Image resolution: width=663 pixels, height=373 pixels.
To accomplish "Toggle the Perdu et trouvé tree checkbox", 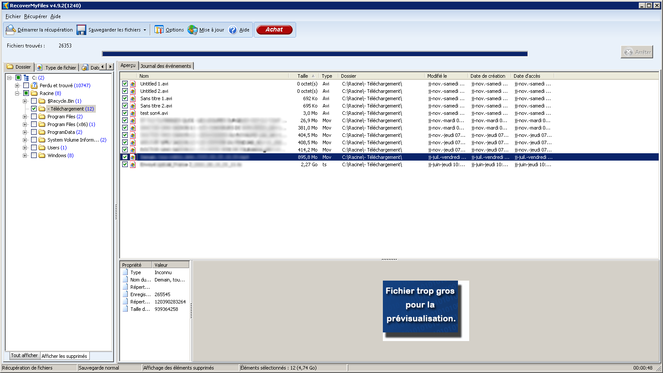I will (26, 85).
